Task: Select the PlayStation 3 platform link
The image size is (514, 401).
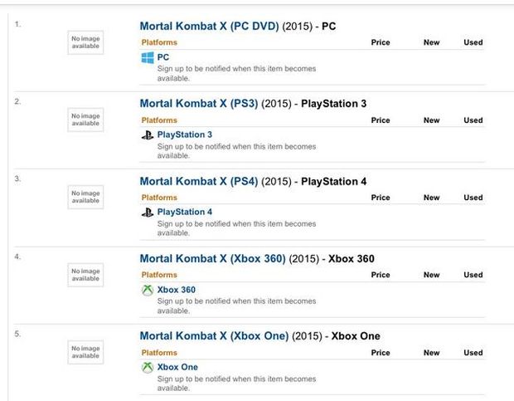Action: pyautogui.click(x=185, y=134)
